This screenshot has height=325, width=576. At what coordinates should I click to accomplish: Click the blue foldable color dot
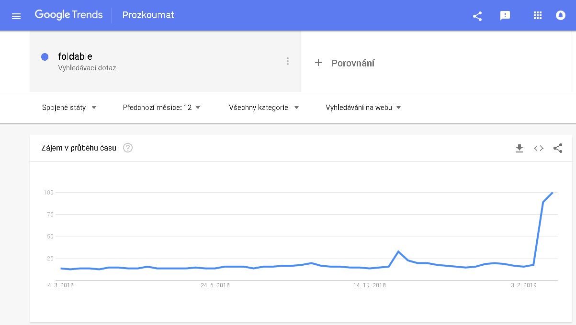click(x=45, y=57)
